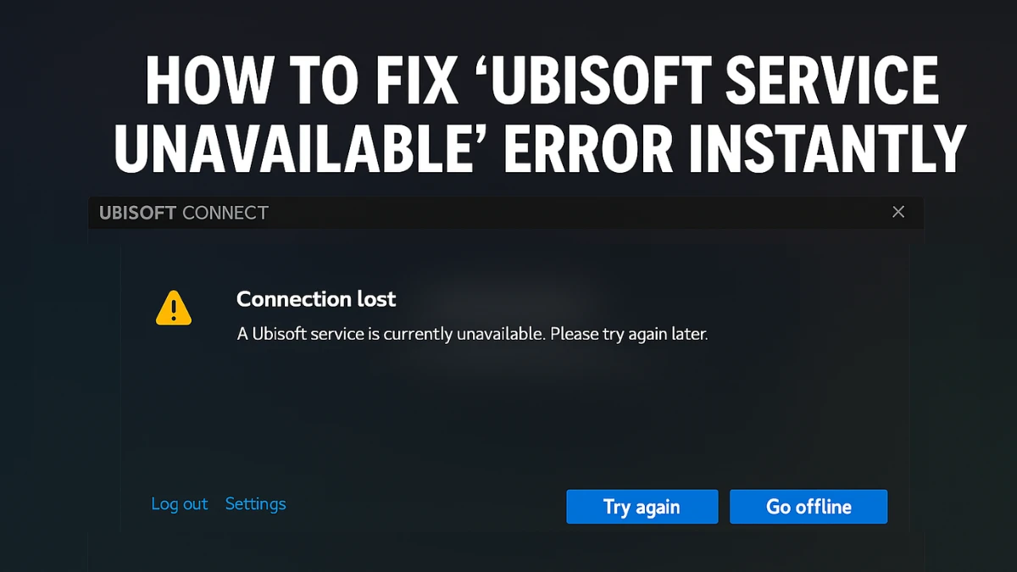Click the blank dialog area above Try again
Viewport: 1017px width, 572px height.
pyautogui.click(x=642, y=424)
